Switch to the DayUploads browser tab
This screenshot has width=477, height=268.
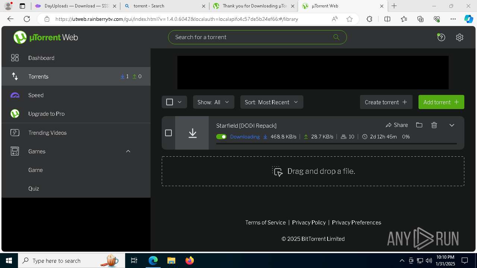pyautogui.click(x=76, y=6)
